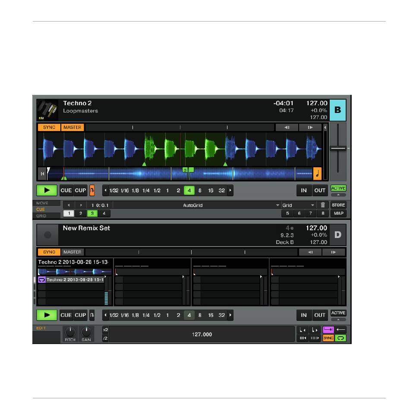Image resolution: width=410 pixels, height=410 pixels.
Task: Expand sample beatgrid icon
Action: tap(315, 338)
